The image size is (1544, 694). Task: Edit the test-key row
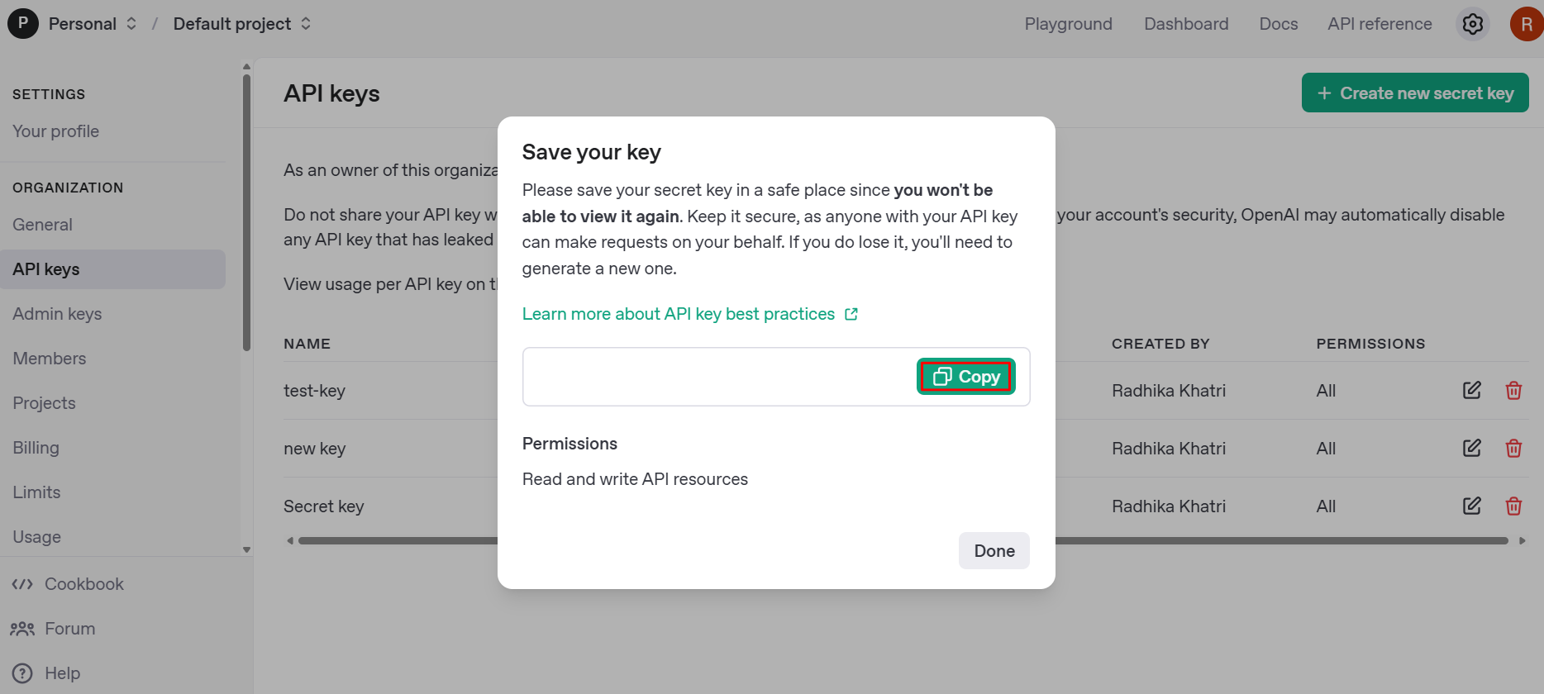[x=1471, y=390]
